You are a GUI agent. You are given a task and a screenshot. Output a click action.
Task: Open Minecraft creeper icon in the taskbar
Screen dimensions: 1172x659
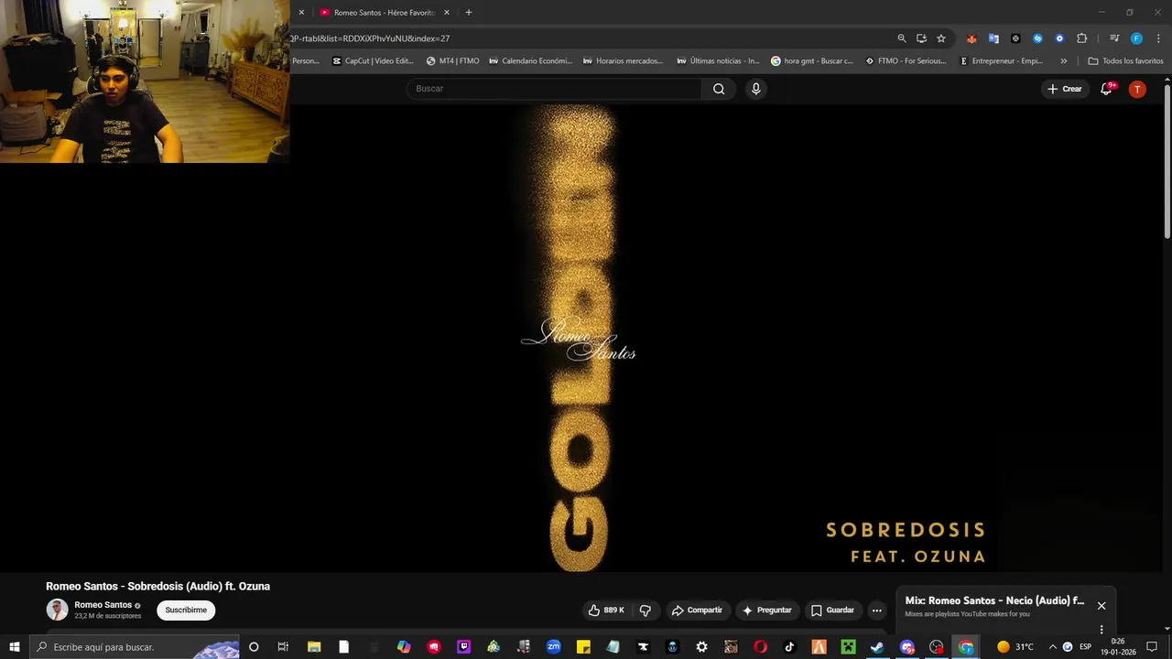tap(848, 647)
